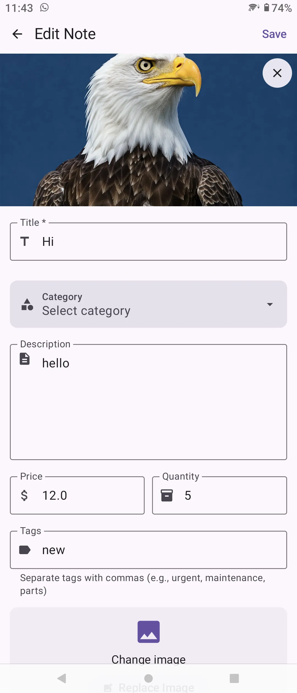This screenshot has height=693, width=297.
Task: Click the tag icon in the Tags field
Action: (x=25, y=550)
